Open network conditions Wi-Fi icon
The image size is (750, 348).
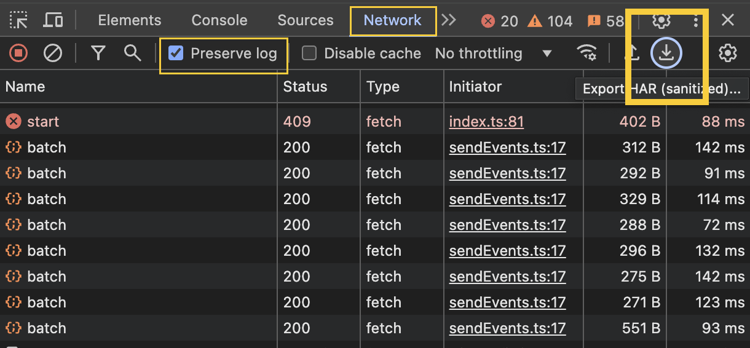click(x=587, y=53)
